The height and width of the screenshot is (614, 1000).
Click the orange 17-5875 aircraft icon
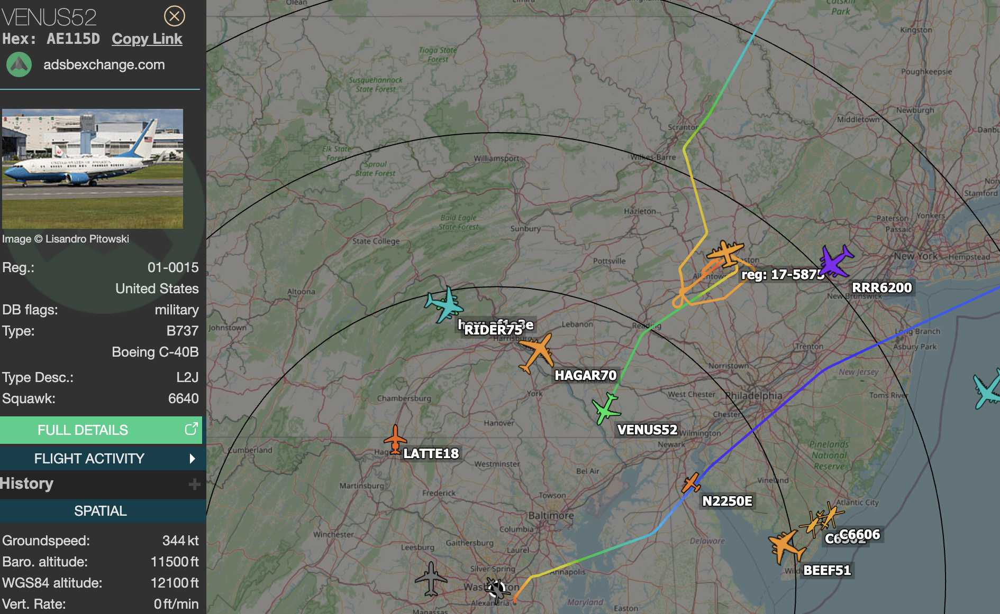click(x=725, y=253)
